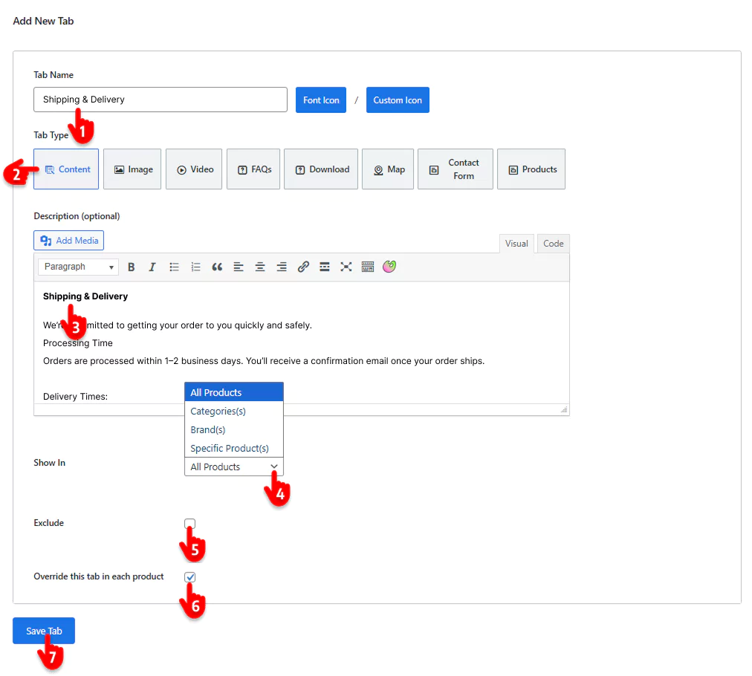Image resolution: width=752 pixels, height=676 pixels.
Task: Choose Specific Product(s) option
Action: [x=234, y=449]
